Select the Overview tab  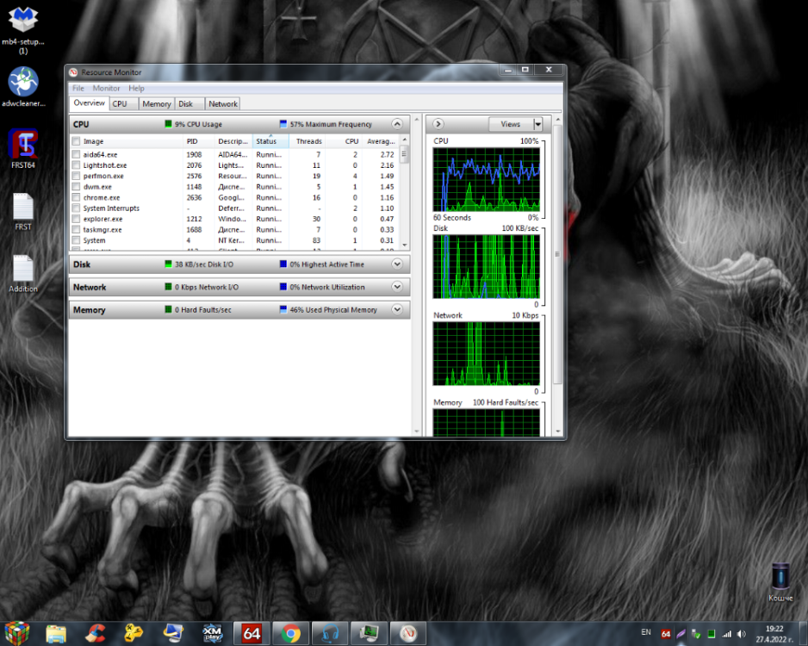tap(89, 103)
